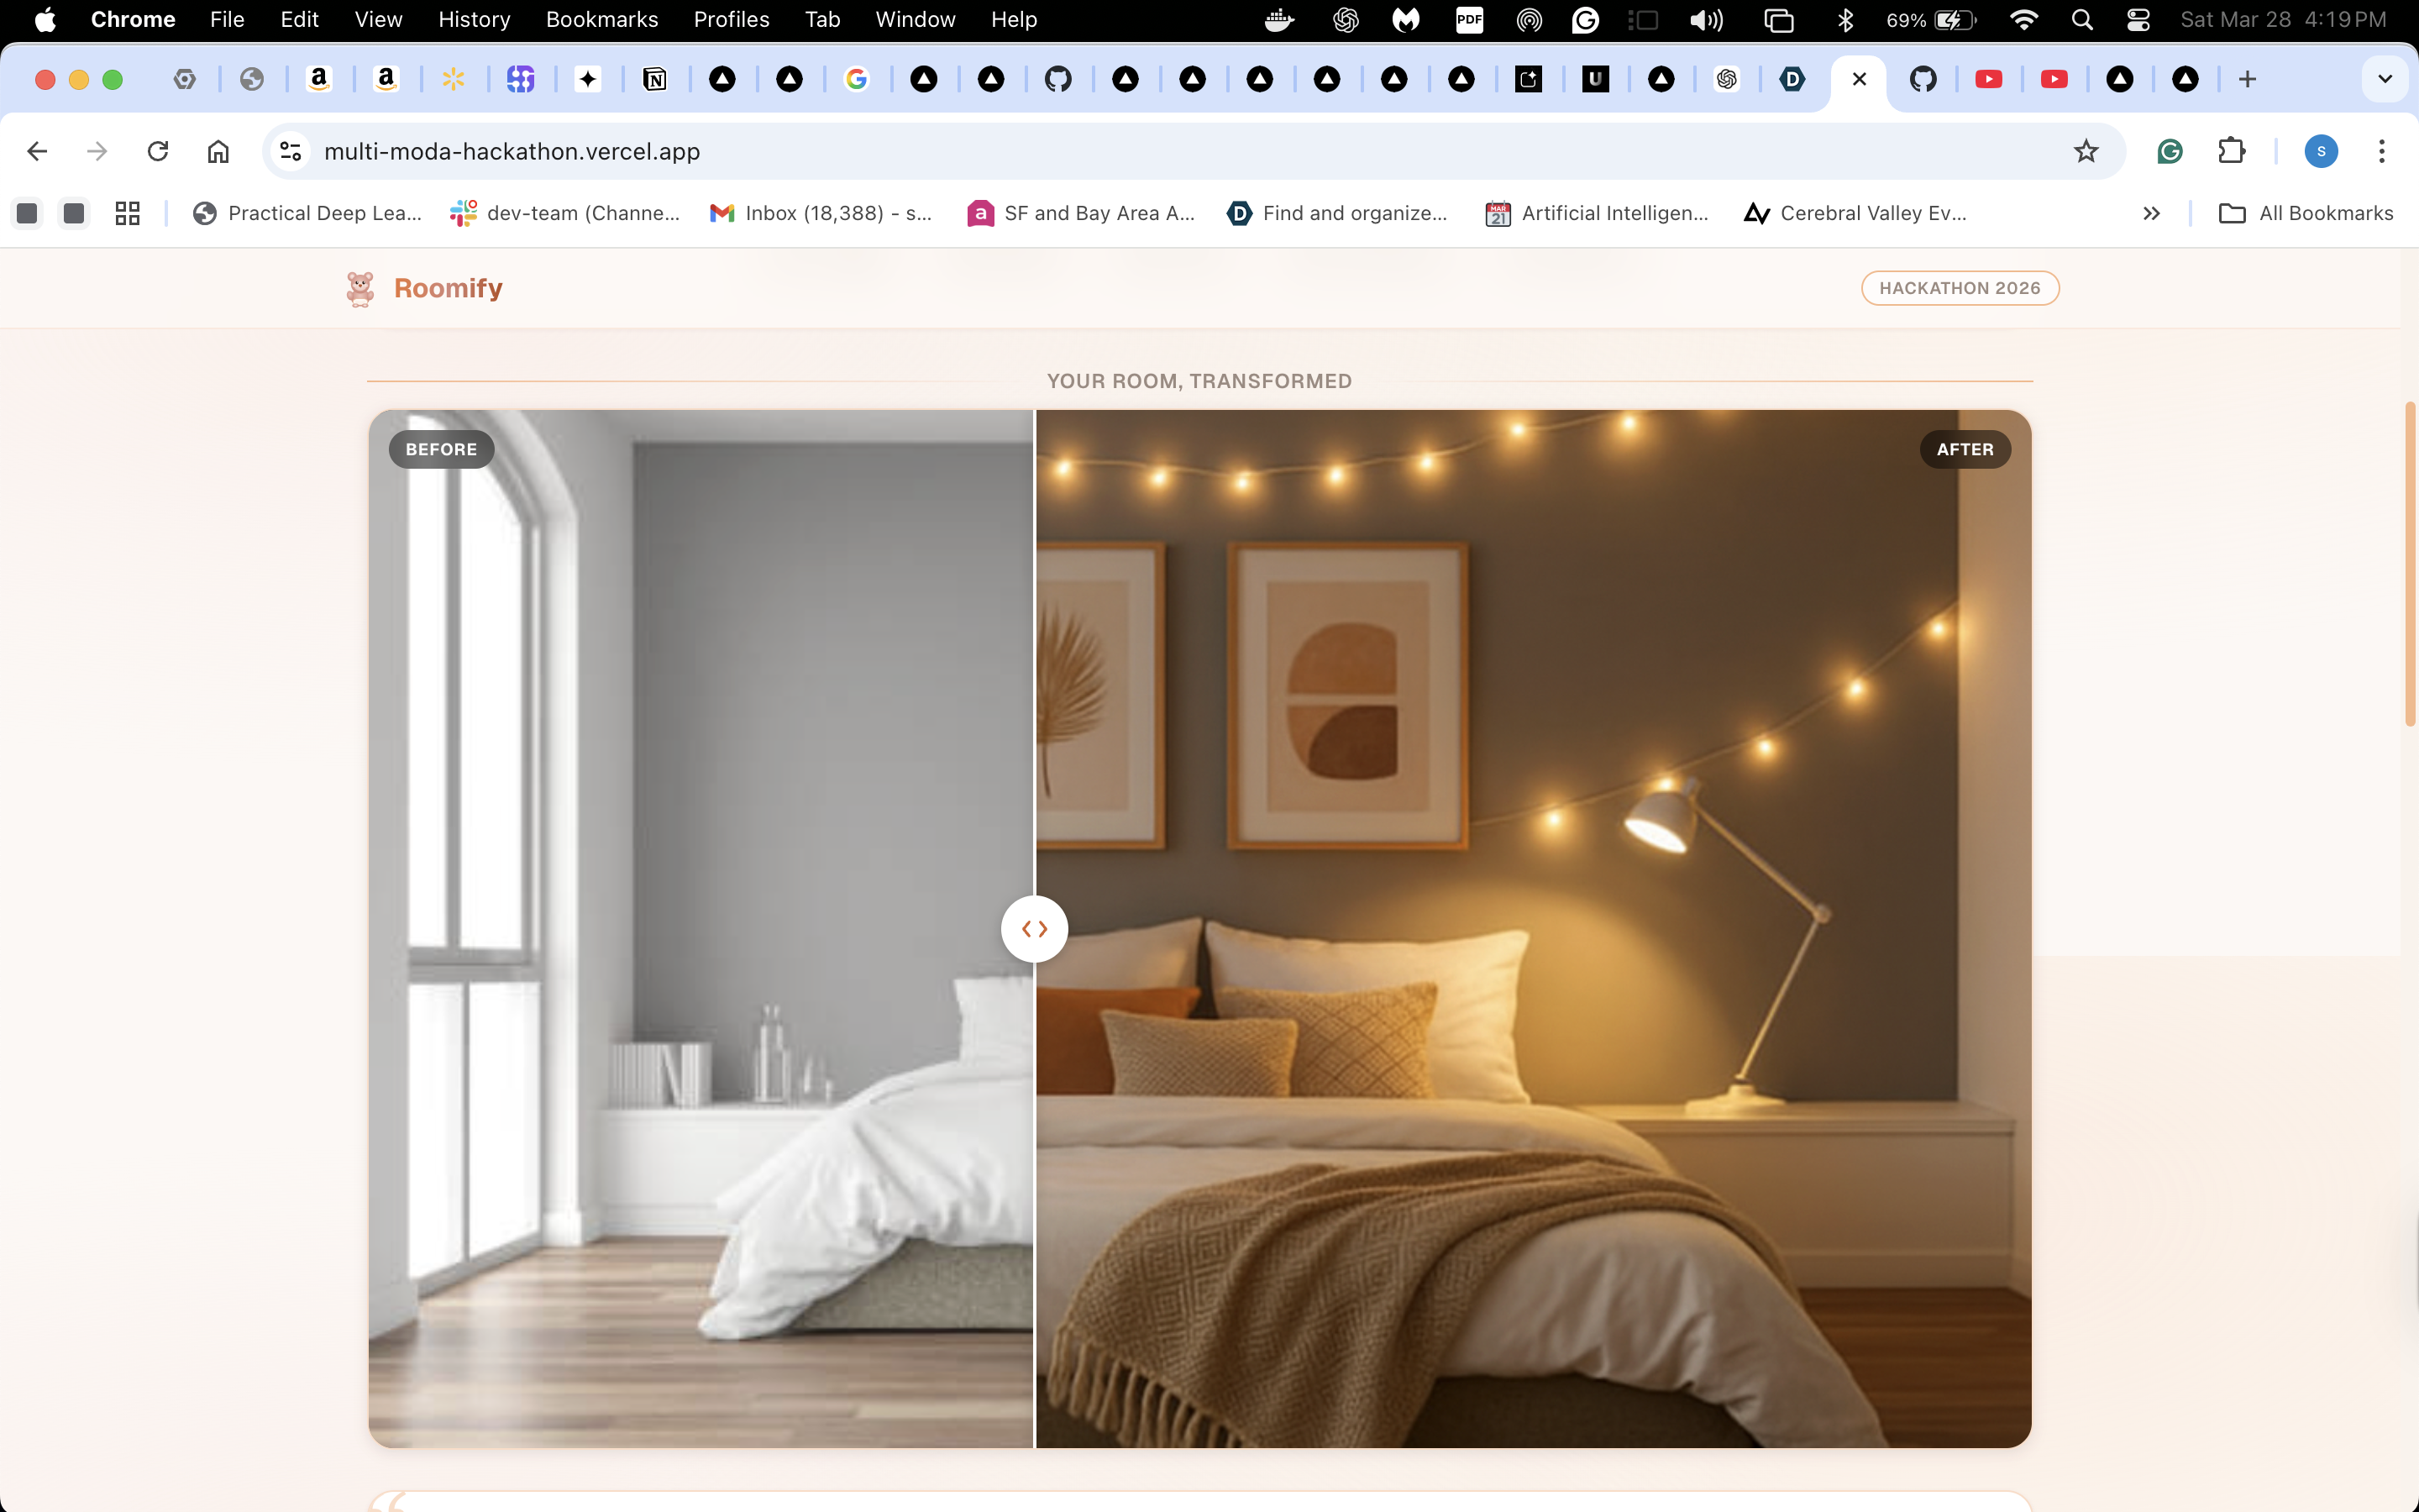Open the All Bookmarks folder

pyautogui.click(x=2305, y=213)
